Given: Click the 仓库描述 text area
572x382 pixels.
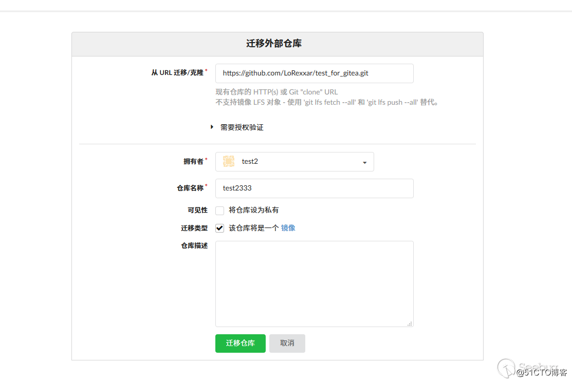Looking at the screenshot, I should click(314, 283).
